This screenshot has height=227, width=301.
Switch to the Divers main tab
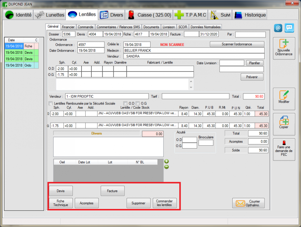tap(112, 15)
